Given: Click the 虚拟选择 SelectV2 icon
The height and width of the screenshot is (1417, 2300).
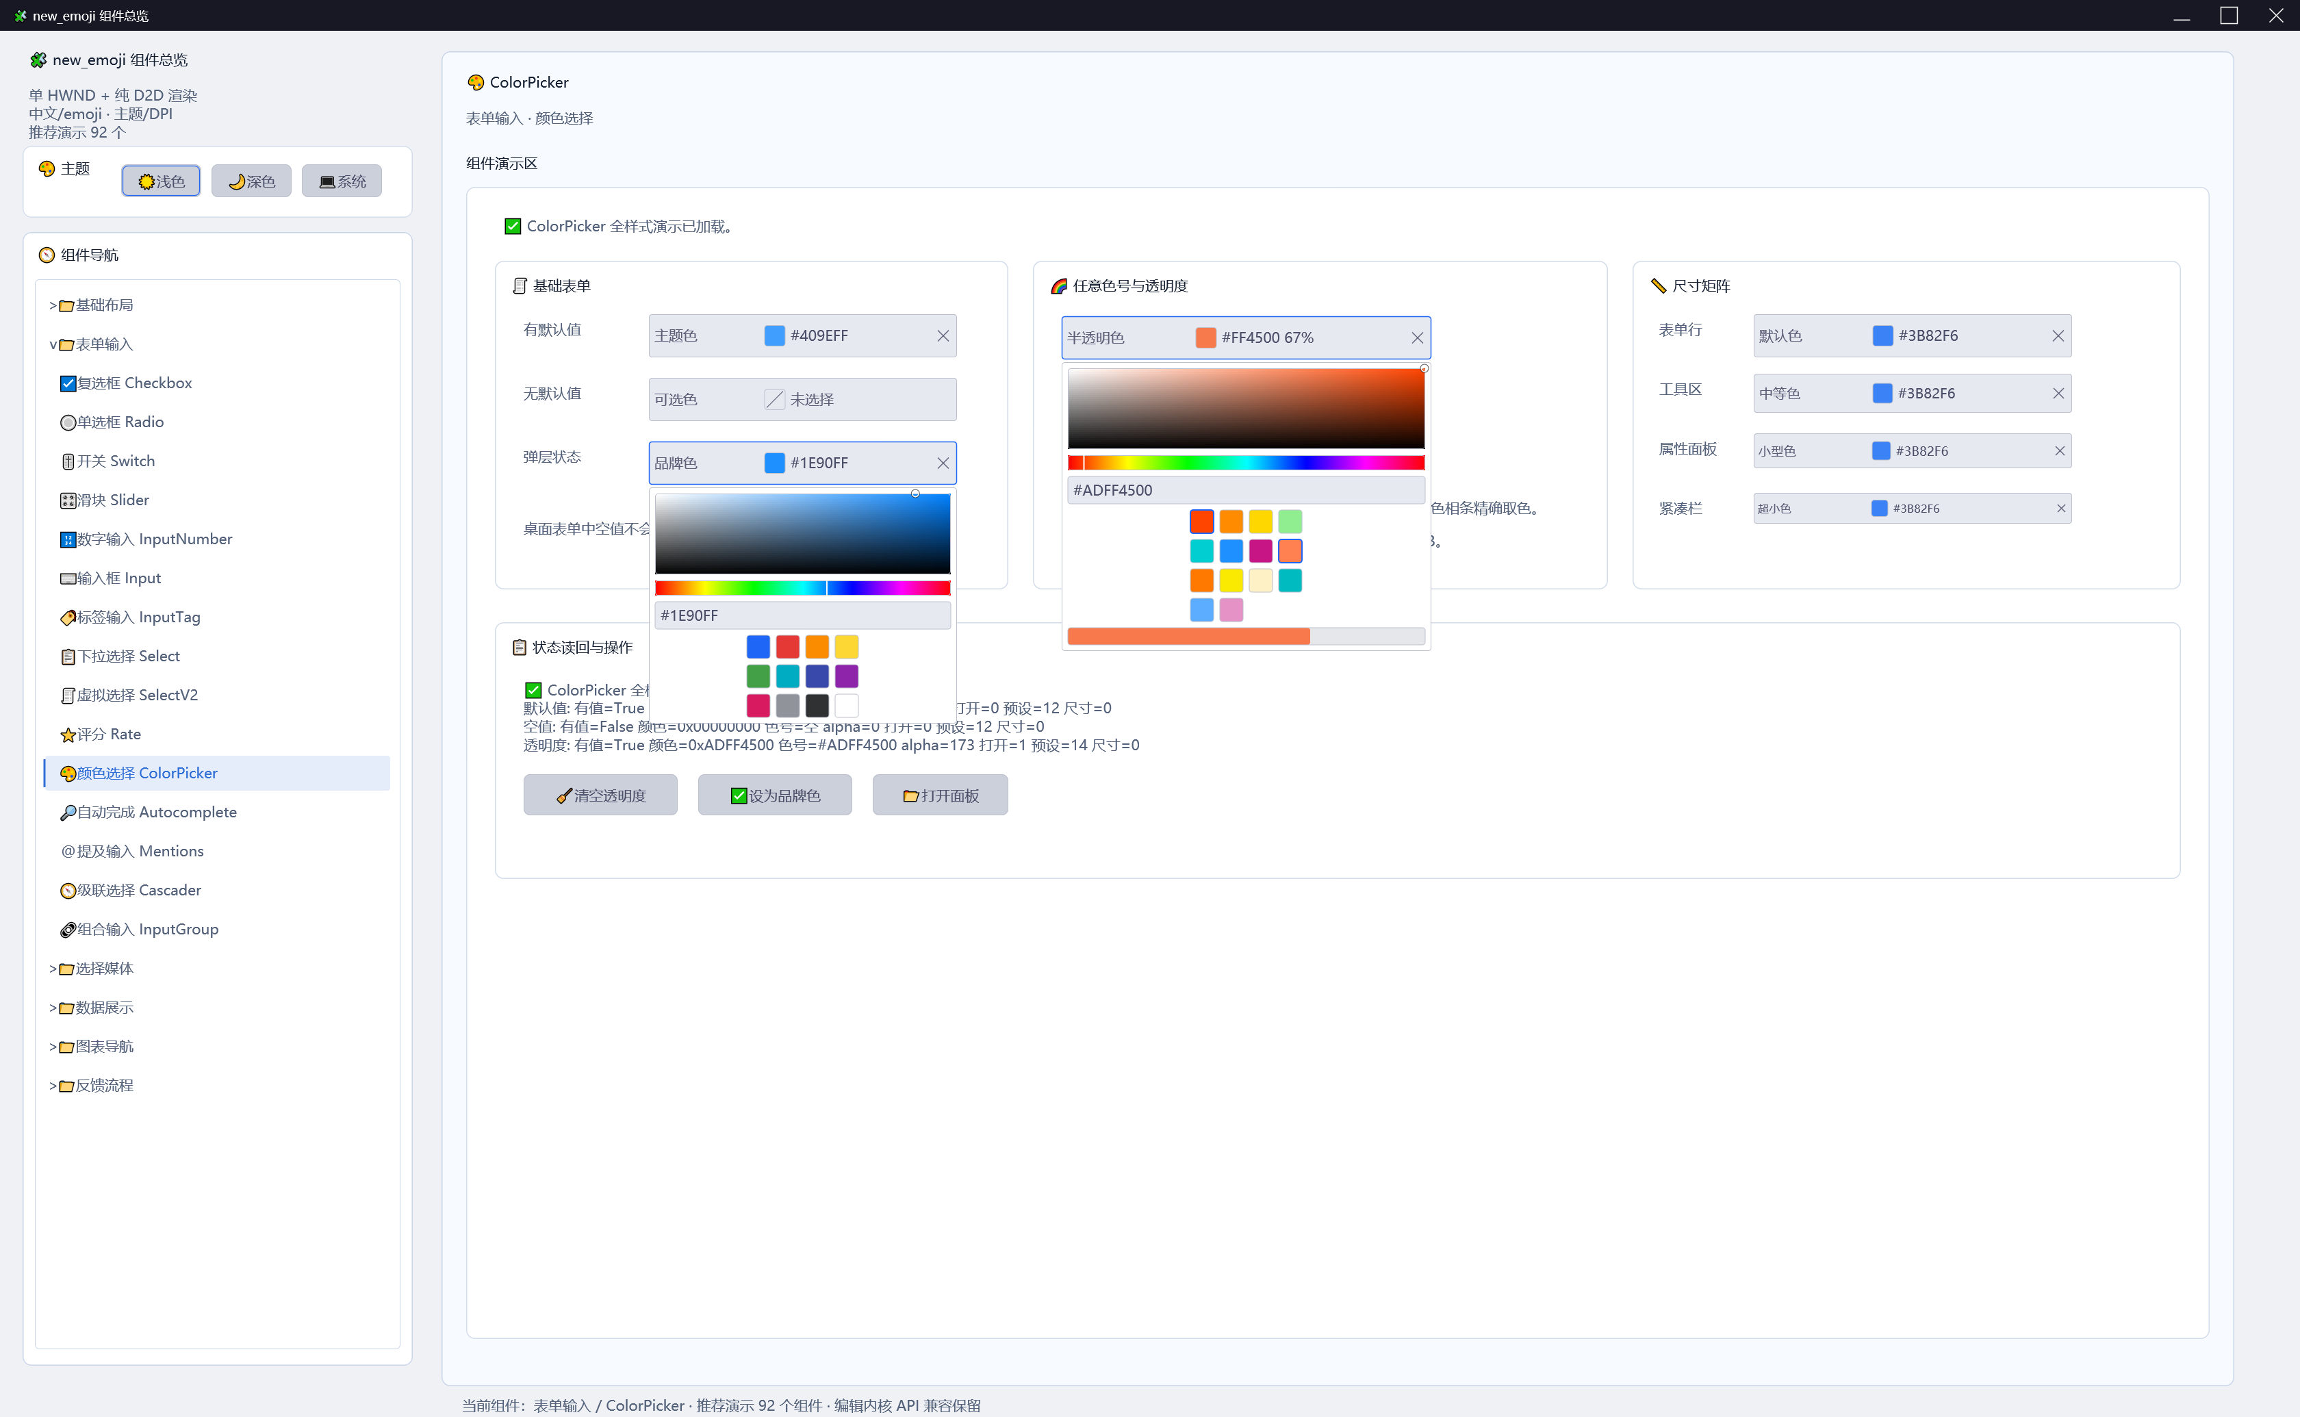Looking at the screenshot, I should tap(68, 695).
